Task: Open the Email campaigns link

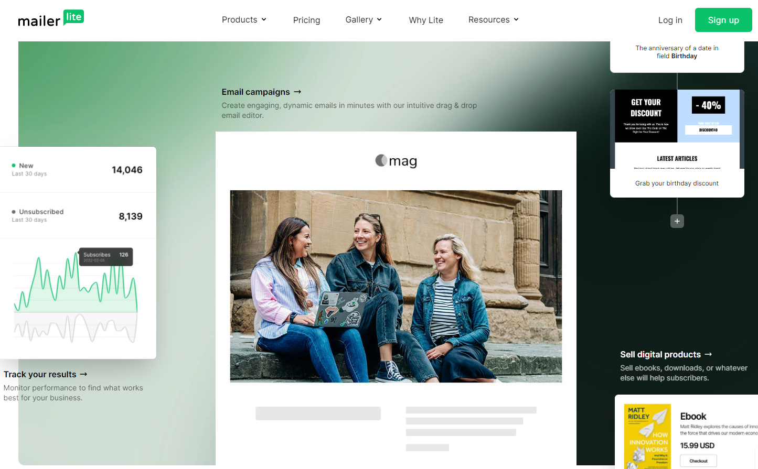Action: coord(255,92)
